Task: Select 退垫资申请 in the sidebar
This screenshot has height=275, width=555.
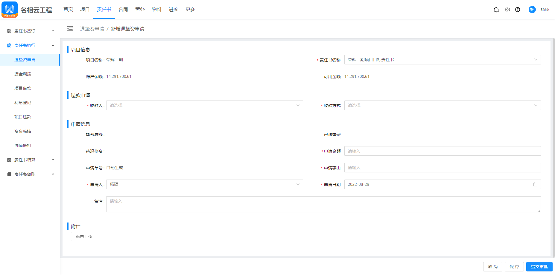Action: pyautogui.click(x=30, y=60)
